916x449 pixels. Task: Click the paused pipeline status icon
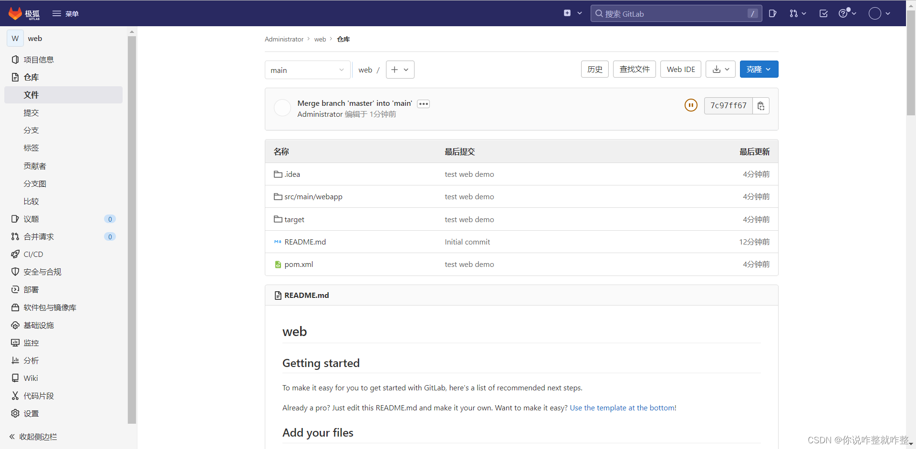pyautogui.click(x=691, y=105)
